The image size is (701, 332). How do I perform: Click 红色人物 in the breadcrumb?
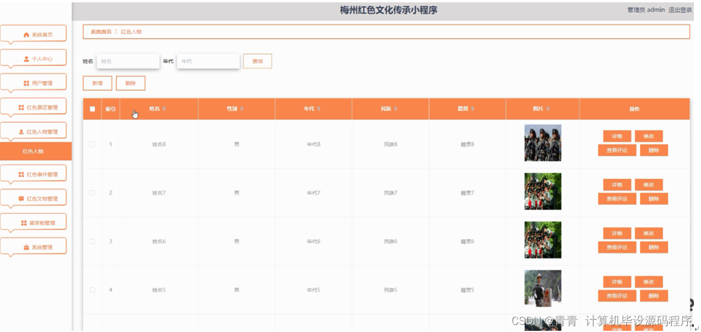point(131,32)
